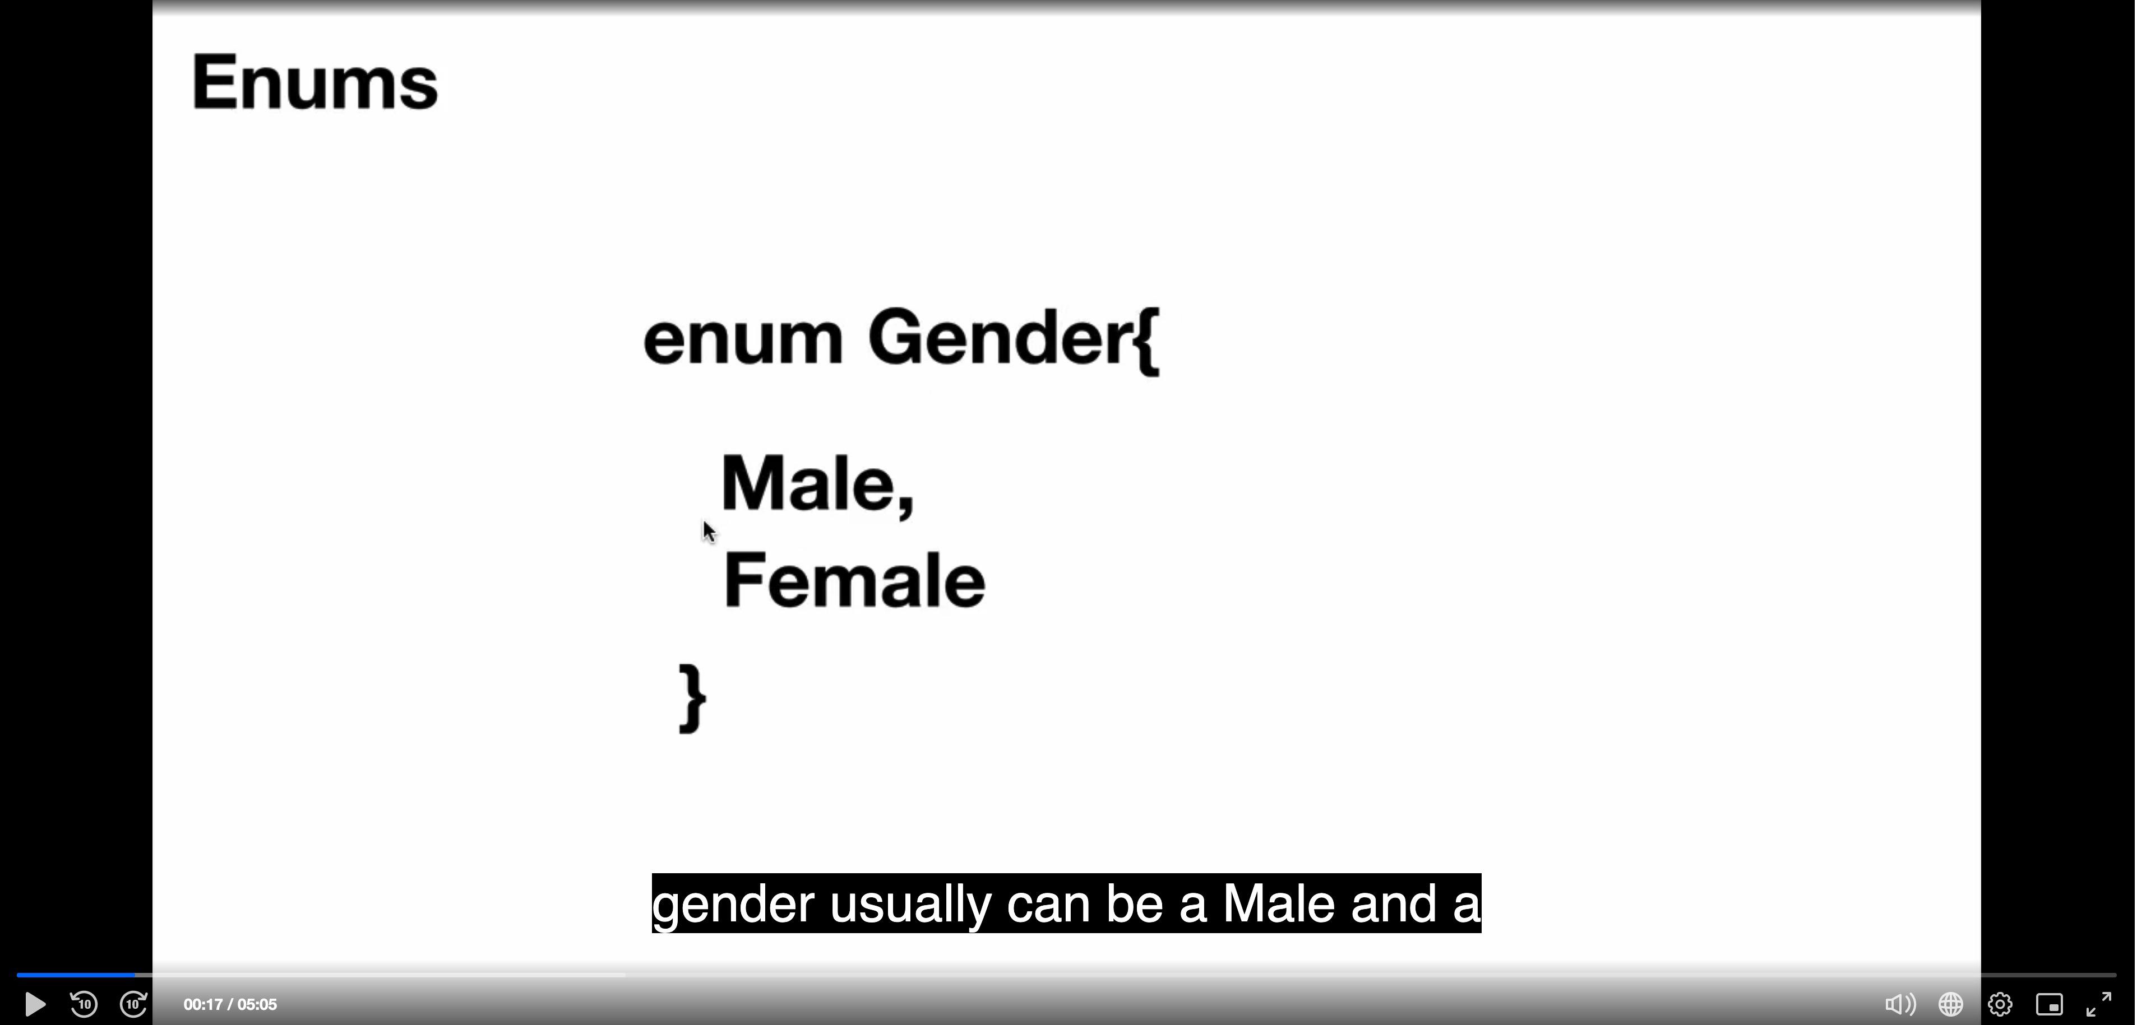Click the Fullscreen expand icon
Viewport: 2137px width, 1025px height.
2103,1003
